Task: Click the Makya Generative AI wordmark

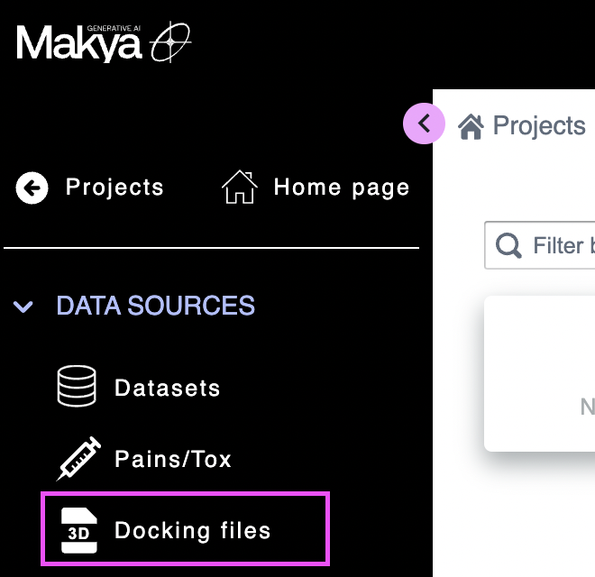Action: click(x=79, y=42)
